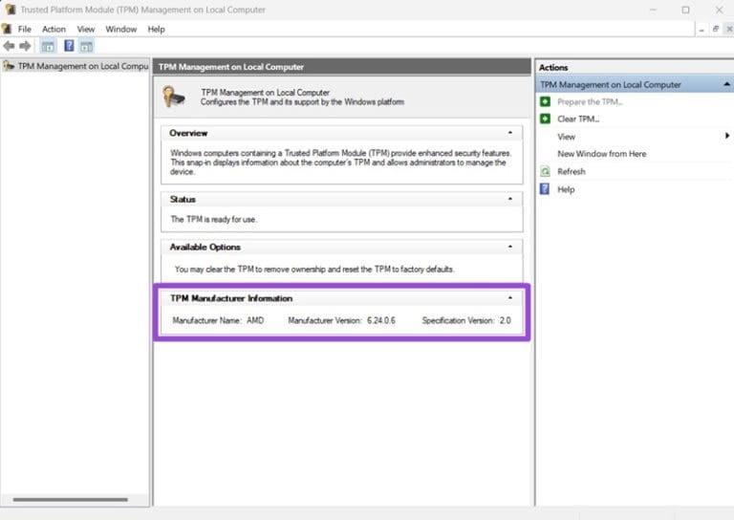
Task: Expand the View submenu arrow in Actions
Action: tap(727, 136)
